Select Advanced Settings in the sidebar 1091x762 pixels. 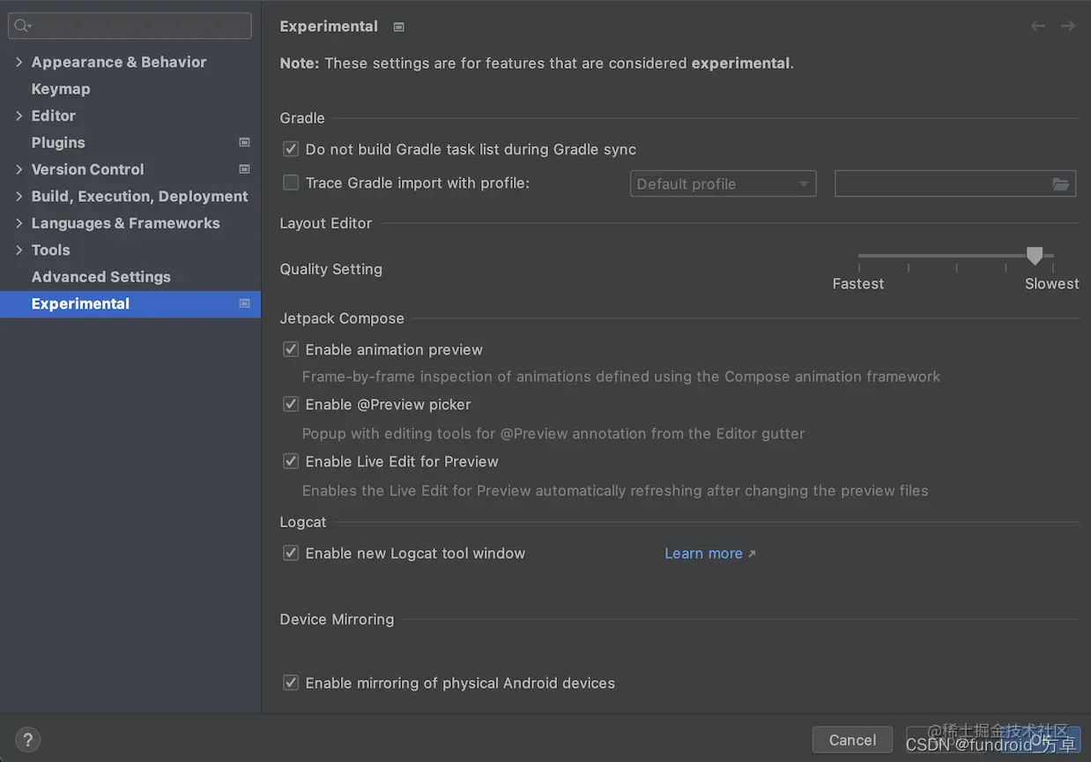click(x=101, y=277)
